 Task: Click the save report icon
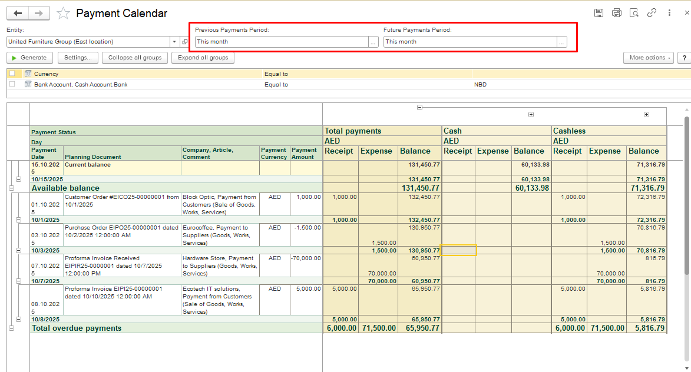click(x=599, y=13)
